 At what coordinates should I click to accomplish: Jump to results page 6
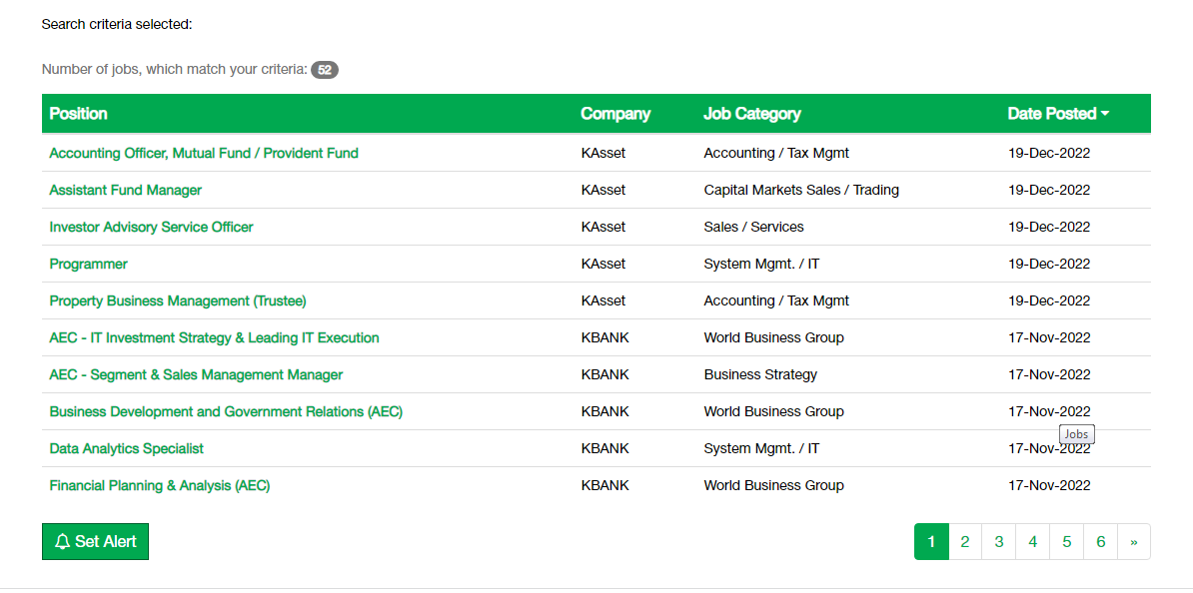point(1100,542)
